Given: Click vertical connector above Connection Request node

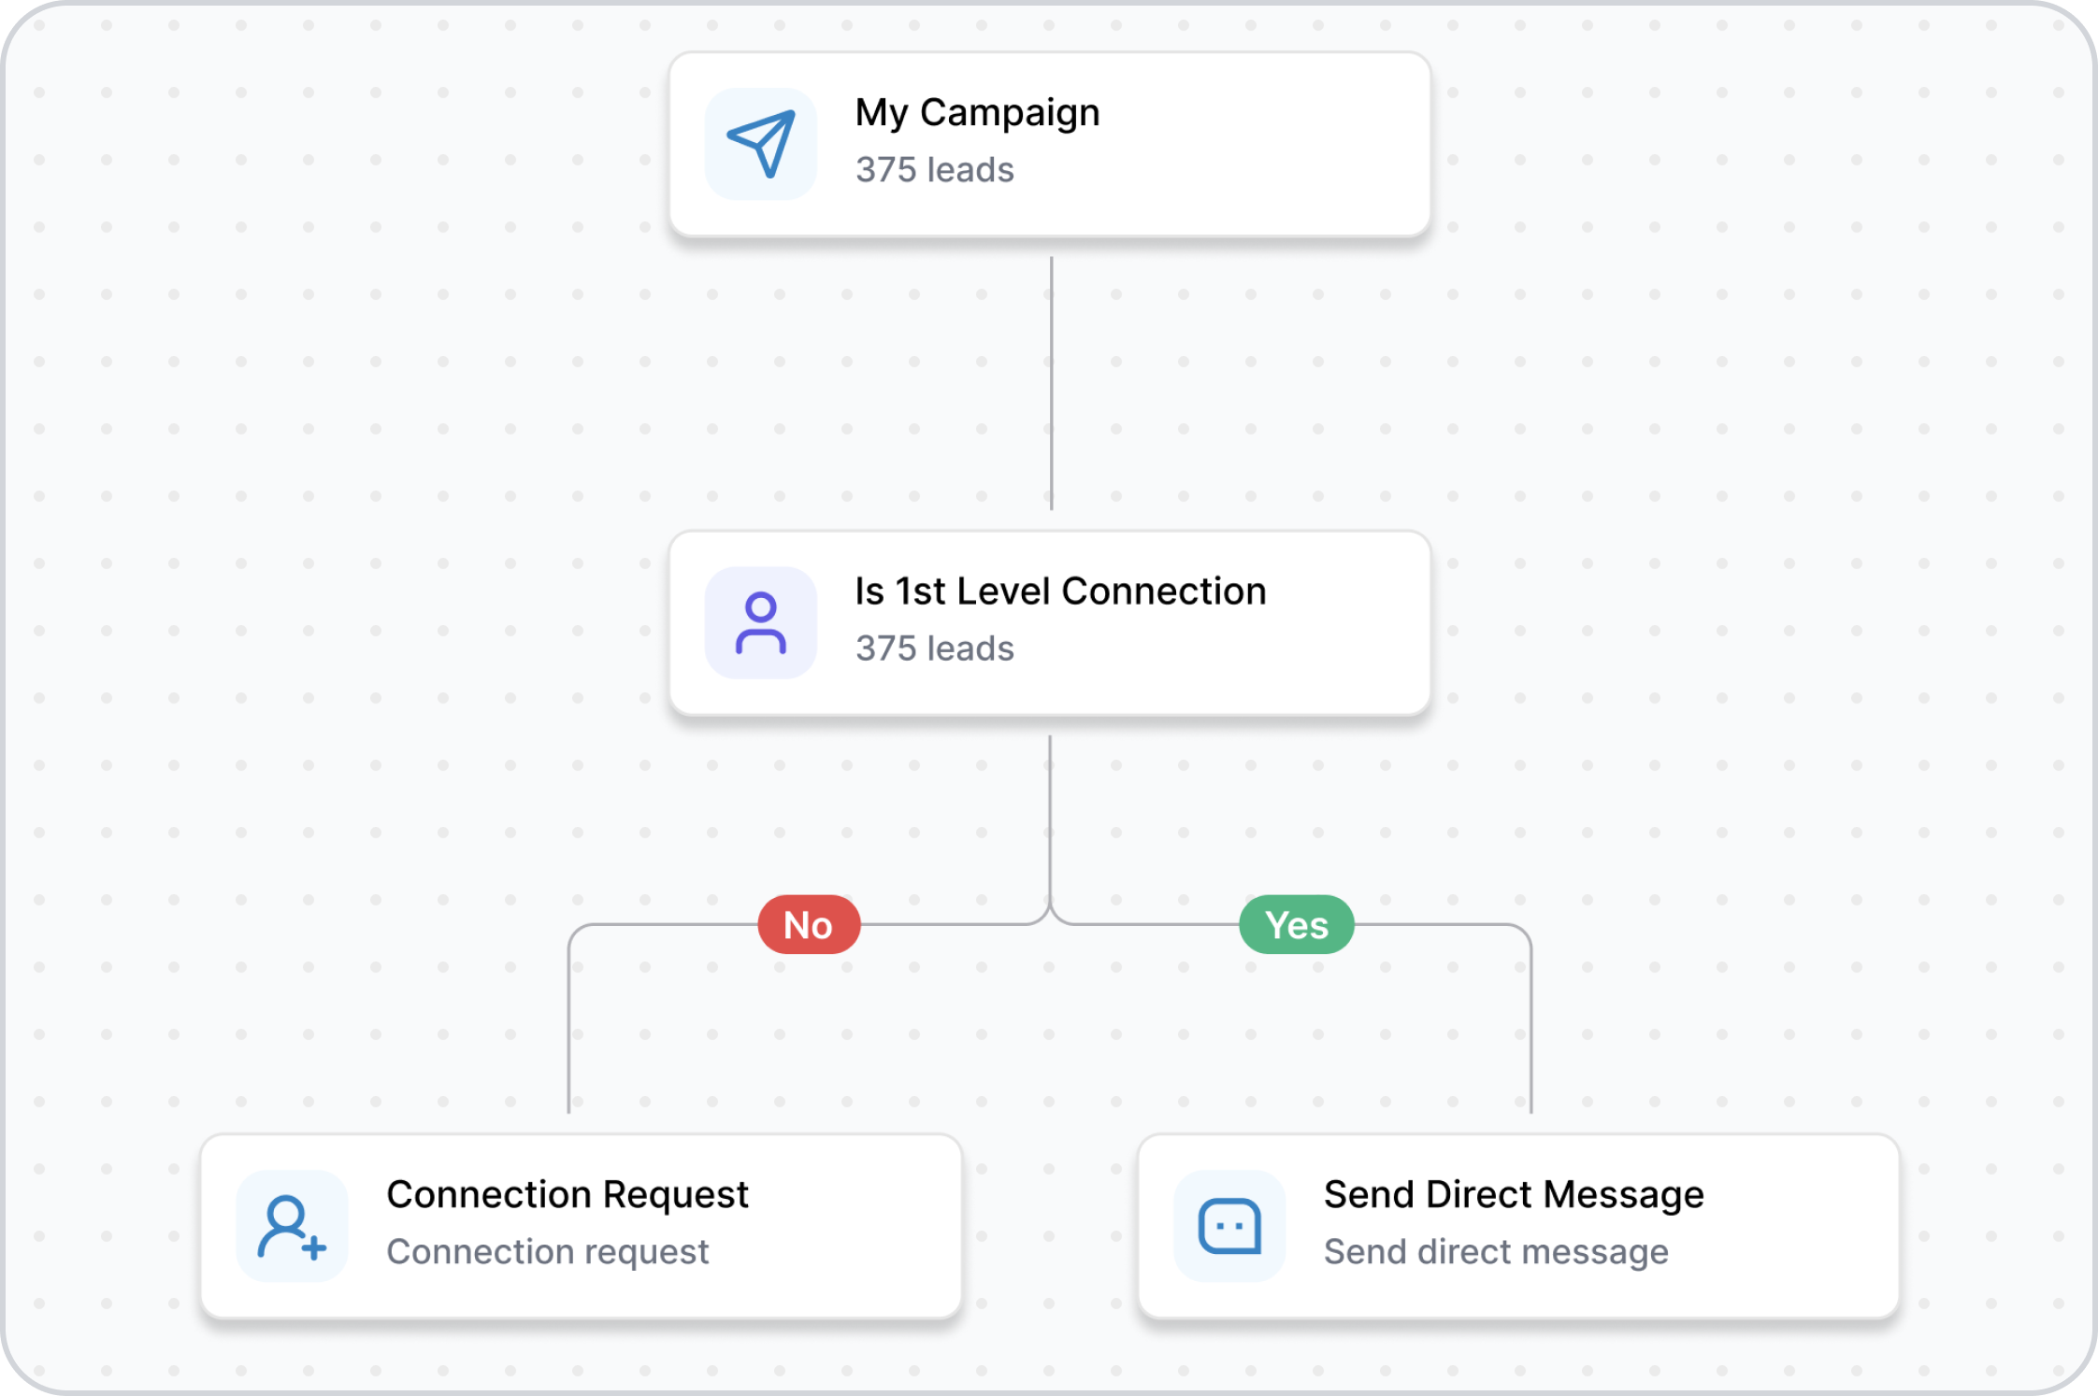Looking at the screenshot, I should [568, 1028].
